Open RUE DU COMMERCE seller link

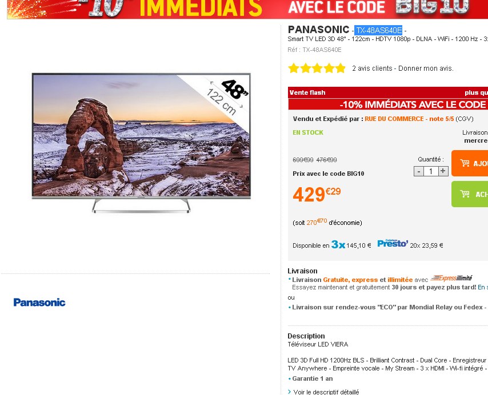pyautogui.click(x=409, y=119)
